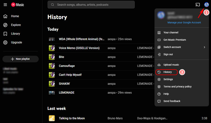Open Your channel menu entry
This screenshot has width=211, height=123.
[182, 33]
